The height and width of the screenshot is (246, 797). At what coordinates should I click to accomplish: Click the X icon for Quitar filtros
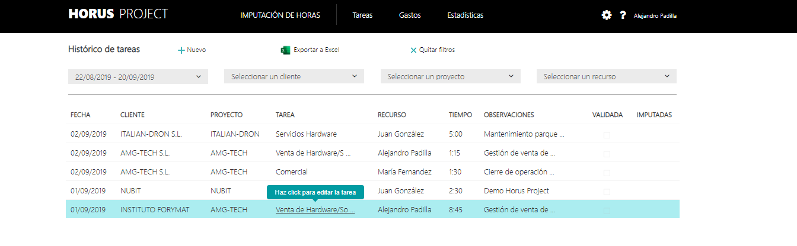pos(413,50)
